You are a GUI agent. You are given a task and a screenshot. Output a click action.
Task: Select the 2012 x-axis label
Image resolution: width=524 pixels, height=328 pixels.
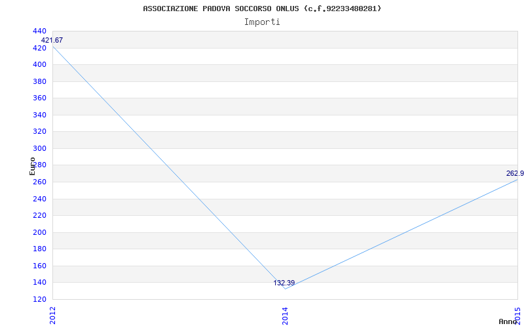pyautogui.click(x=52, y=316)
